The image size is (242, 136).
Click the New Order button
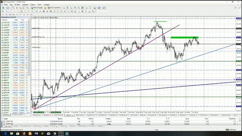click(37, 8)
